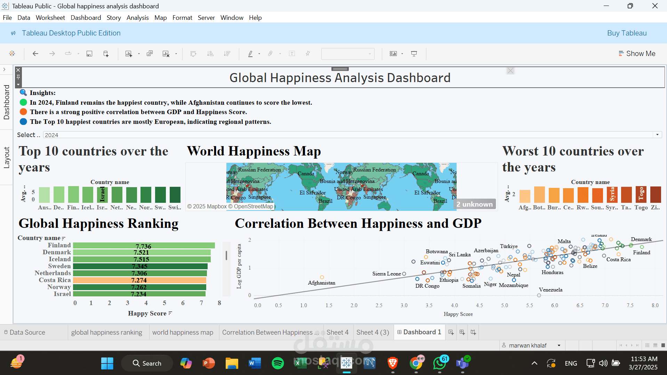Toggle the pin on the title object
The height and width of the screenshot is (375, 667).
tap(18, 77)
